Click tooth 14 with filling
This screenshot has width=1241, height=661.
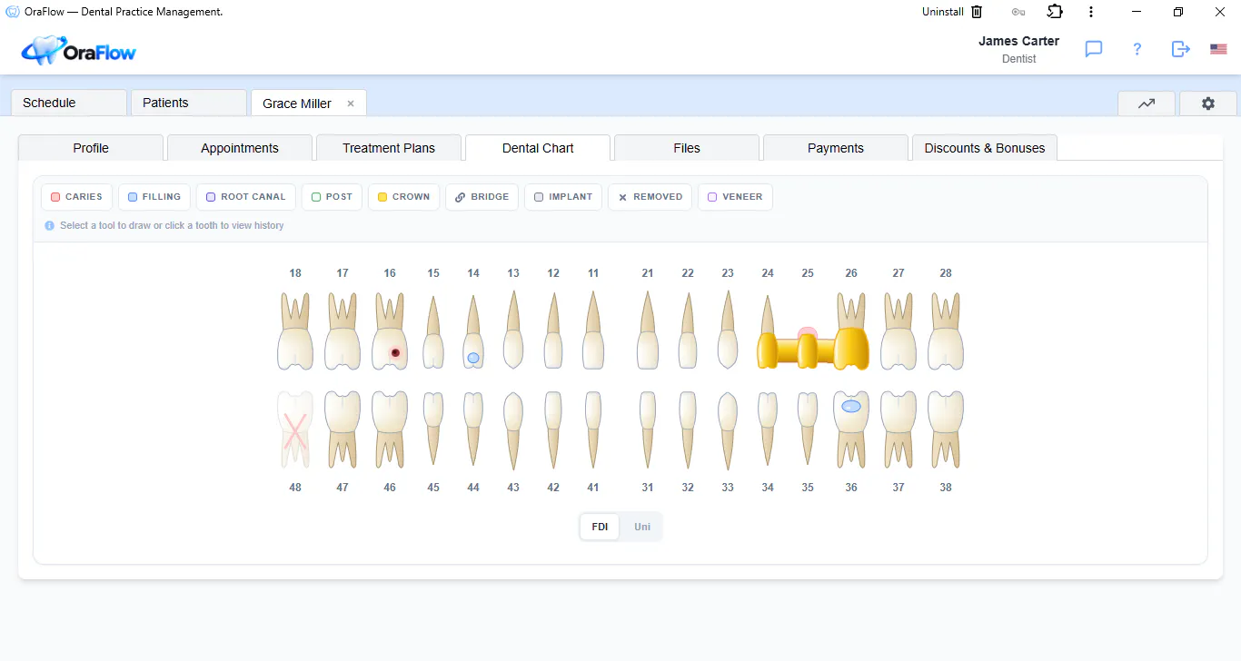pyautogui.click(x=473, y=330)
